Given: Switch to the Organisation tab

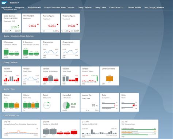Looking at the screenshot, I should click(7, 7).
